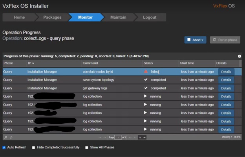Enable Hide Completed Successfully checkbox
Viewport: 245px width, 157px height.
(33, 148)
